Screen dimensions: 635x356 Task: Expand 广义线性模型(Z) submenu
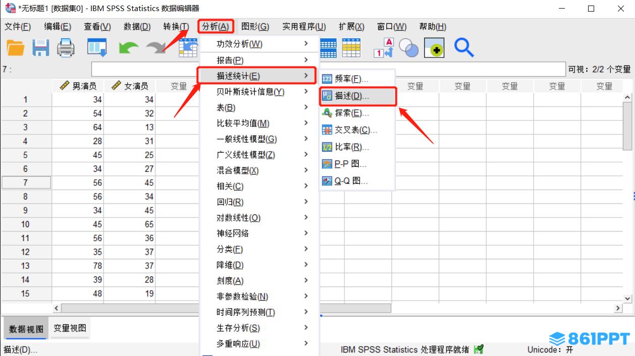click(260, 155)
